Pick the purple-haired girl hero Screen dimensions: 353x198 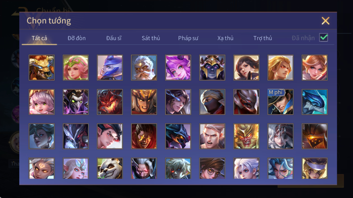pos(178,68)
